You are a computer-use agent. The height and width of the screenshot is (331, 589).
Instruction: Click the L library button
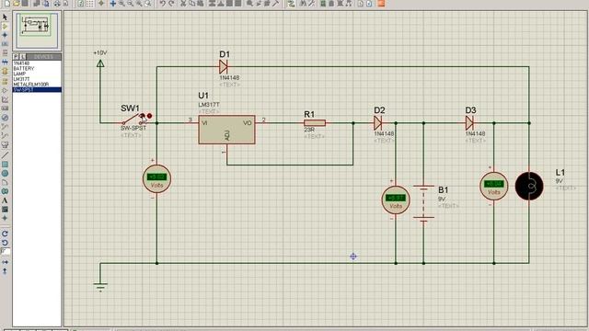pyautogui.click(x=22, y=57)
